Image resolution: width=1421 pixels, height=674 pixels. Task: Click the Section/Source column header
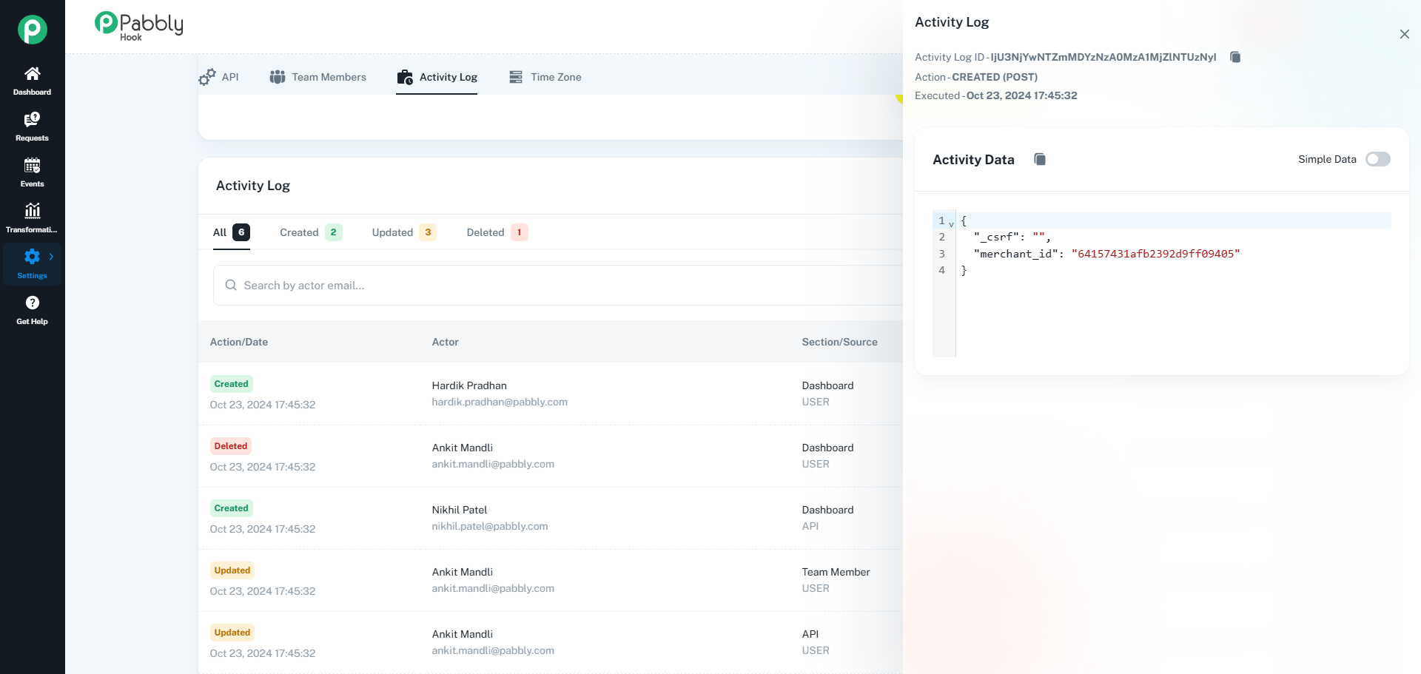coord(839,342)
